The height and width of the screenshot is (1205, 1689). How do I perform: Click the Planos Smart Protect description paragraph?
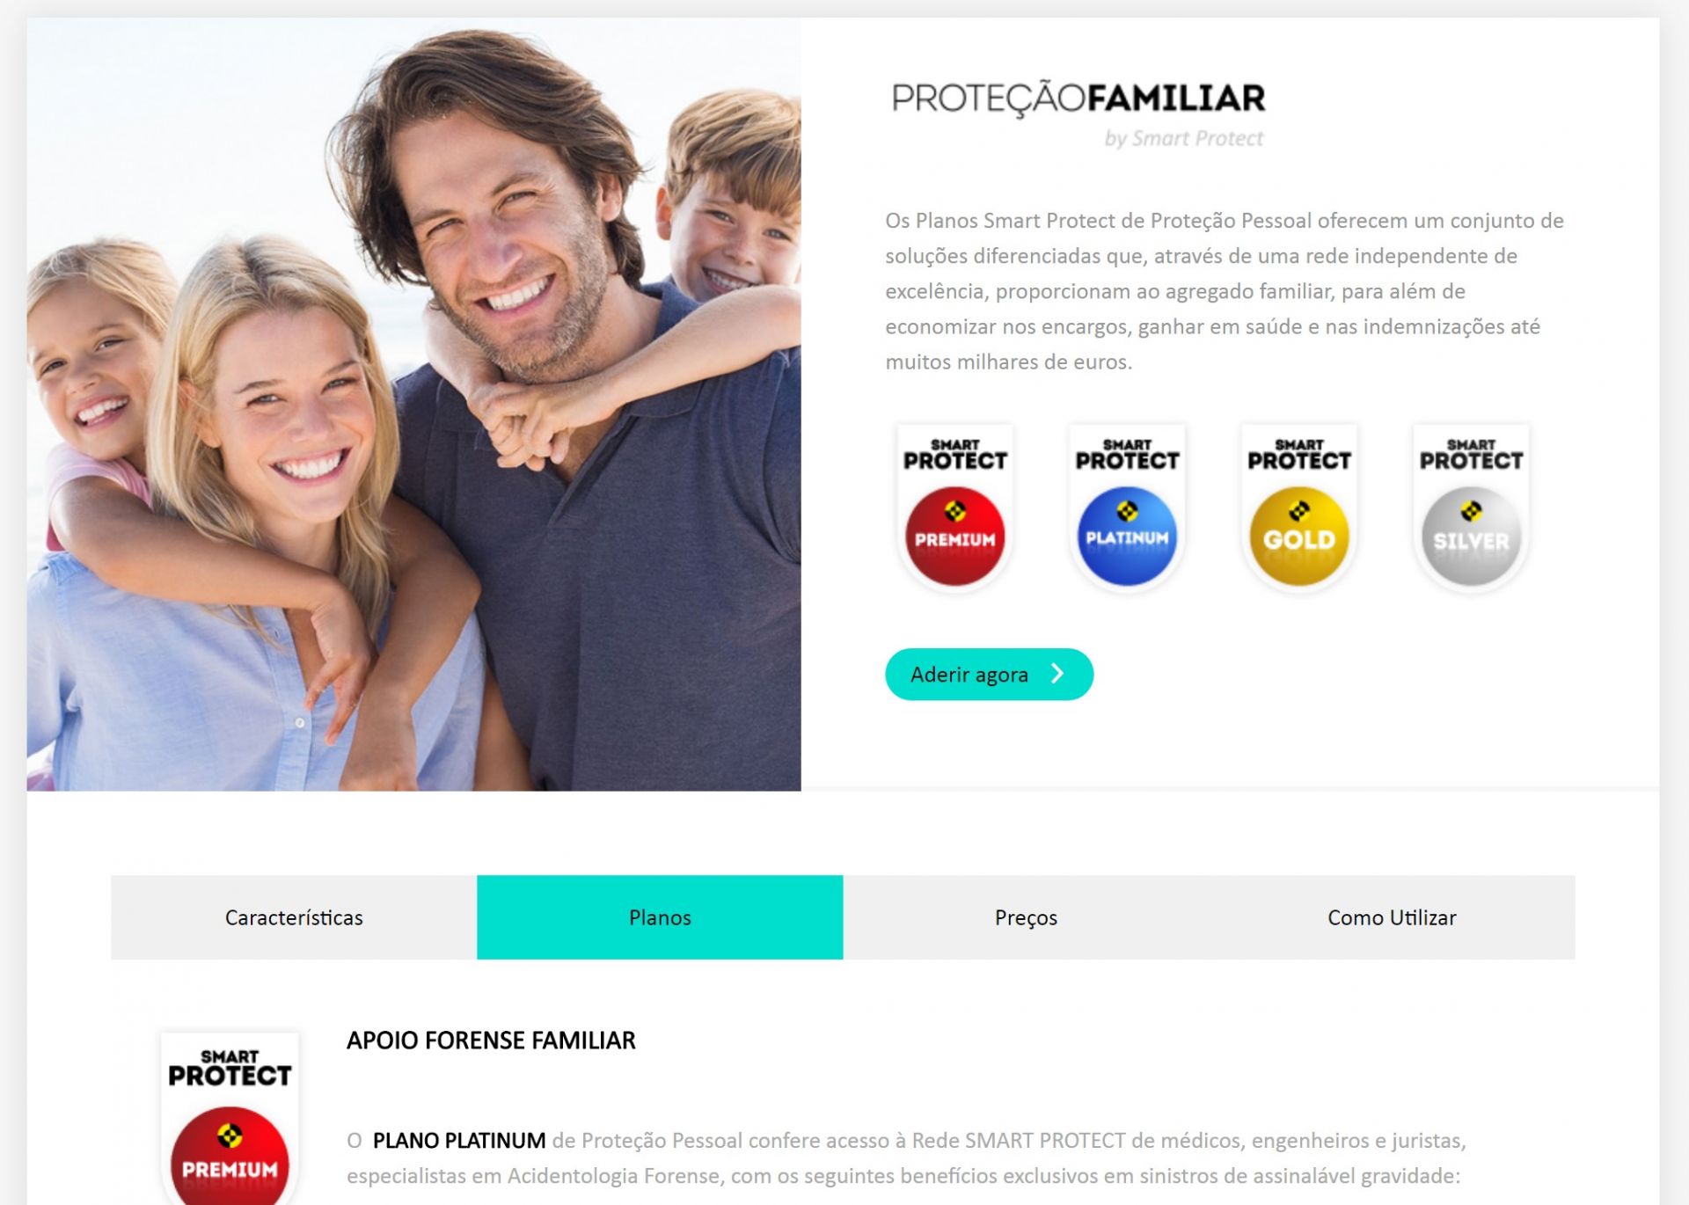pos(1225,291)
